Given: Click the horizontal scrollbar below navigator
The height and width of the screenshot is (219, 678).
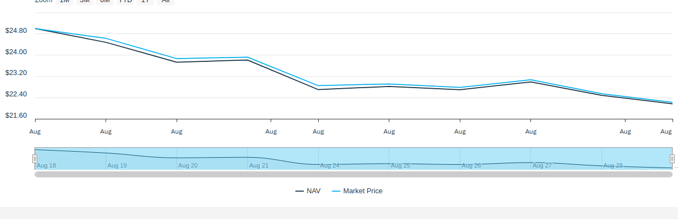Looking at the screenshot, I should 353,174.
